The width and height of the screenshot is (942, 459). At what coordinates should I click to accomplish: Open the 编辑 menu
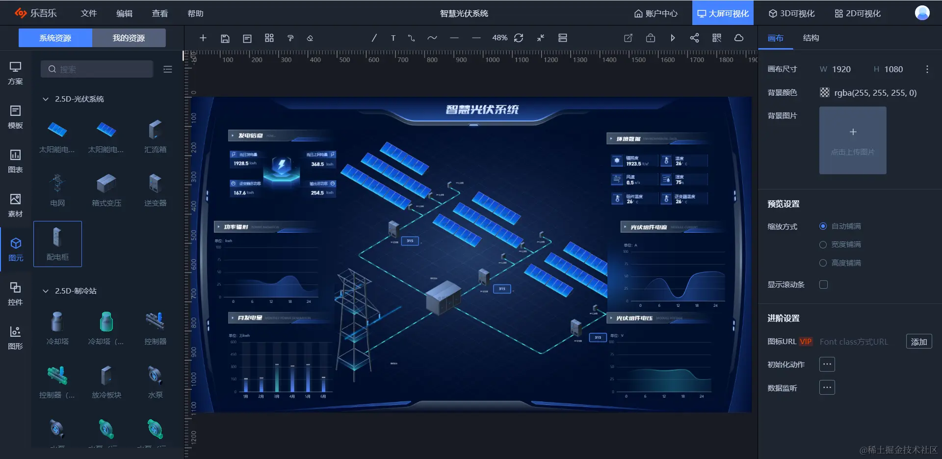tap(124, 13)
